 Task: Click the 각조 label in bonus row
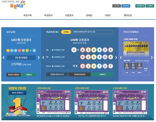pyautogui.click(x=75, y=66)
